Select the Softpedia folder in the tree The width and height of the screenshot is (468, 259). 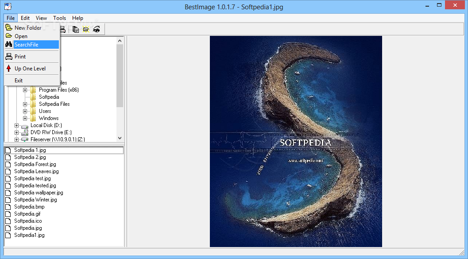pos(49,97)
